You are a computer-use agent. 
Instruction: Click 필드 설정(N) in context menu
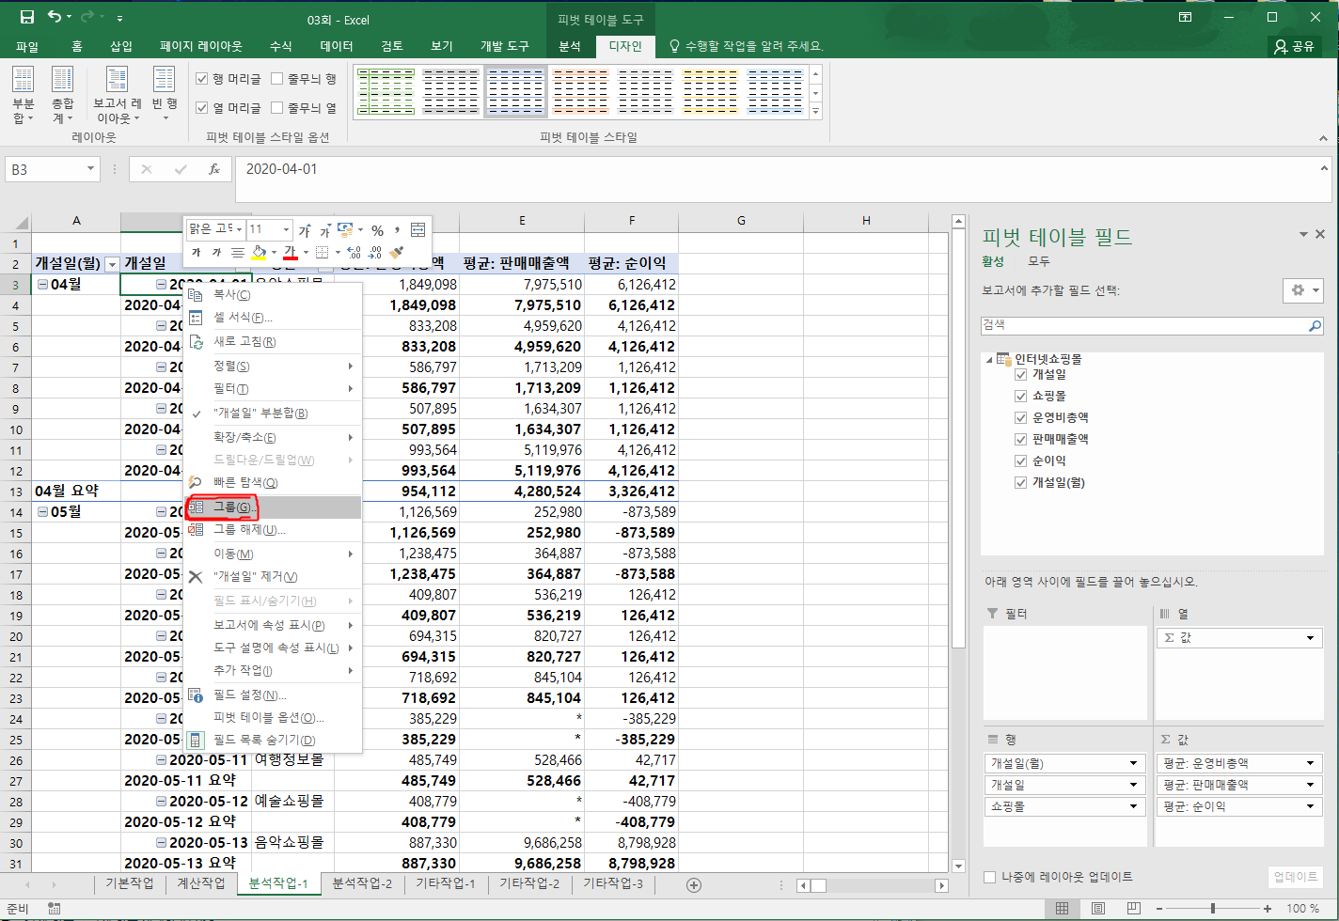pyautogui.click(x=249, y=695)
